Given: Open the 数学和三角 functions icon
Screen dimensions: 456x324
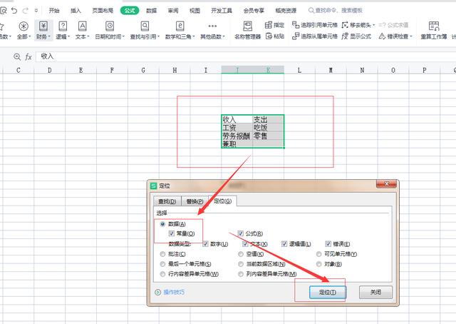Looking at the screenshot, I should point(180,26).
